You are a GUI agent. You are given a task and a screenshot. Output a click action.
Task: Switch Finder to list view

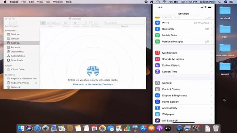(48, 23)
